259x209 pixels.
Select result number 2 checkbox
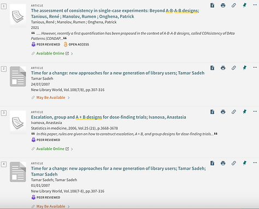(x=4, y=69)
